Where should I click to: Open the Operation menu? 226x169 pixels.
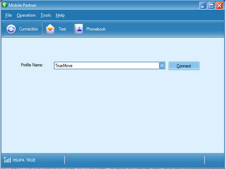coord(26,15)
